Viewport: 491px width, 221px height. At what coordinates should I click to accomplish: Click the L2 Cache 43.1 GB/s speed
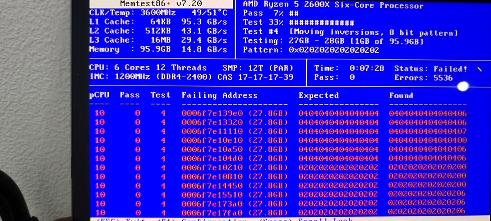[204, 31]
